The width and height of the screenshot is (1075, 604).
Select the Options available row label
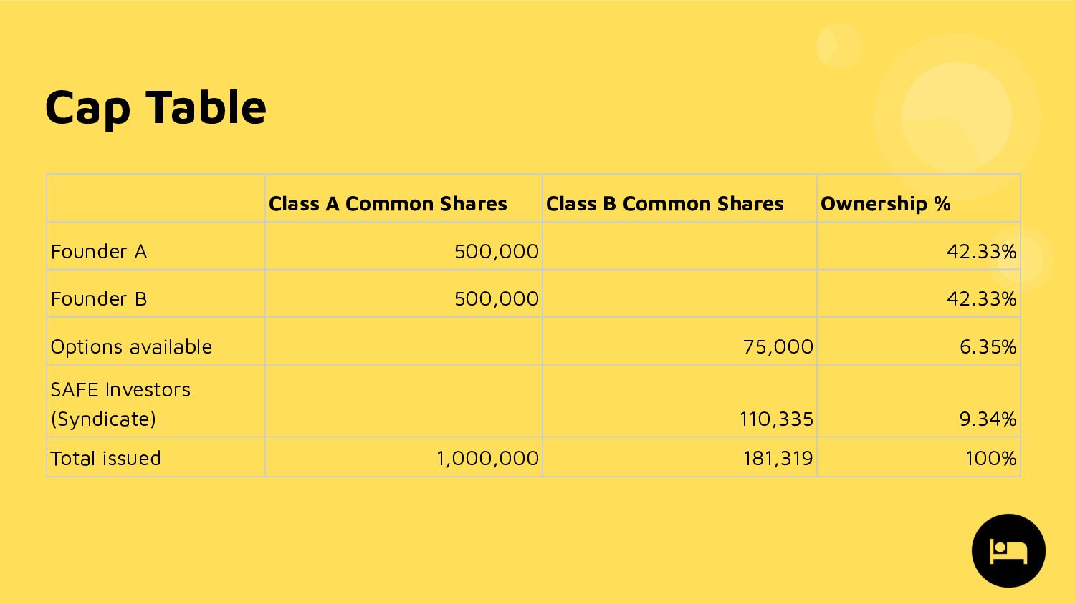tap(131, 346)
